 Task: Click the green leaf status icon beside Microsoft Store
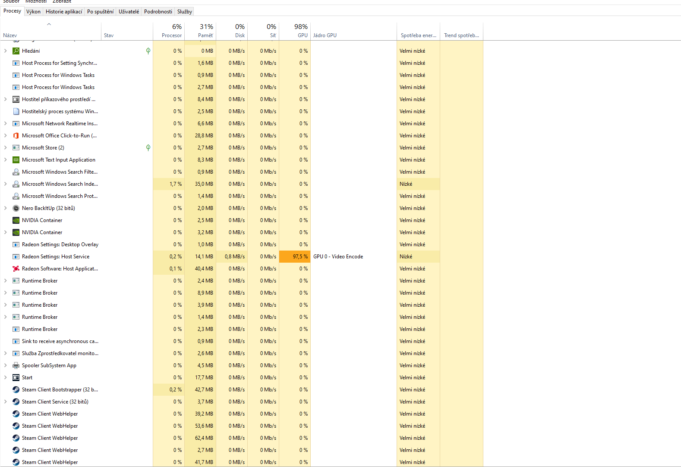(148, 148)
